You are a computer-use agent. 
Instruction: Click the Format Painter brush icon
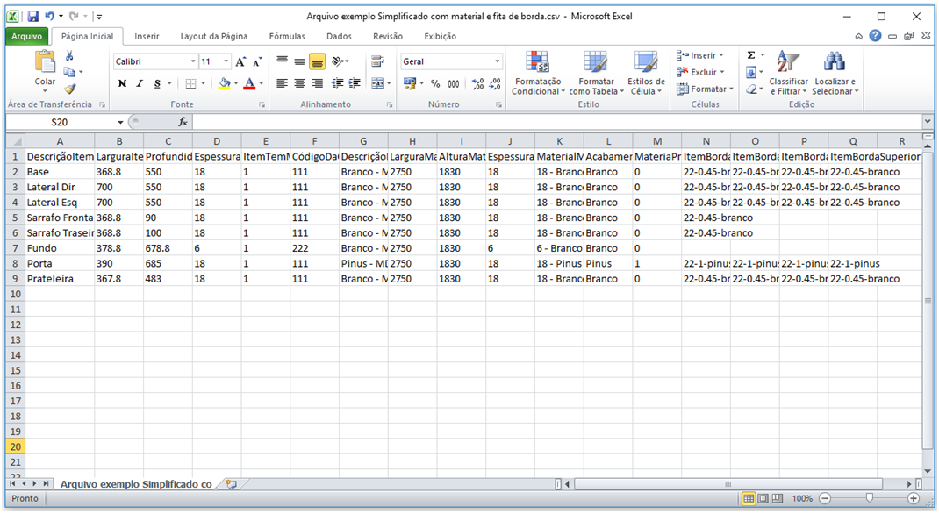tap(70, 89)
